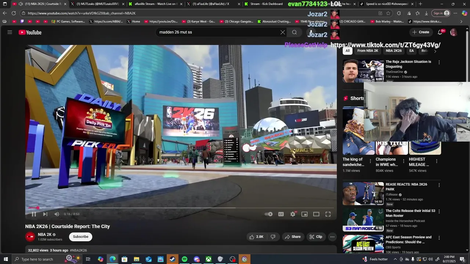Click the browser address bar URL
470x264 pixels.
[x=82, y=13]
